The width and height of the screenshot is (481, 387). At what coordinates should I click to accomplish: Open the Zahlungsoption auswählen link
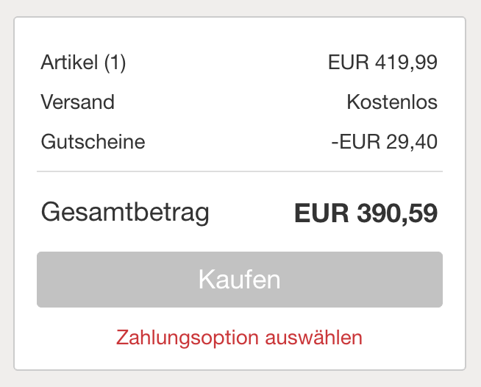tap(240, 338)
